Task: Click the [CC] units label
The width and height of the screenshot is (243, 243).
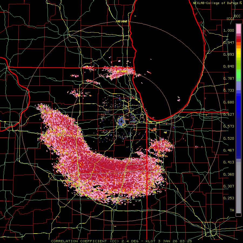Action: [230, 19]
